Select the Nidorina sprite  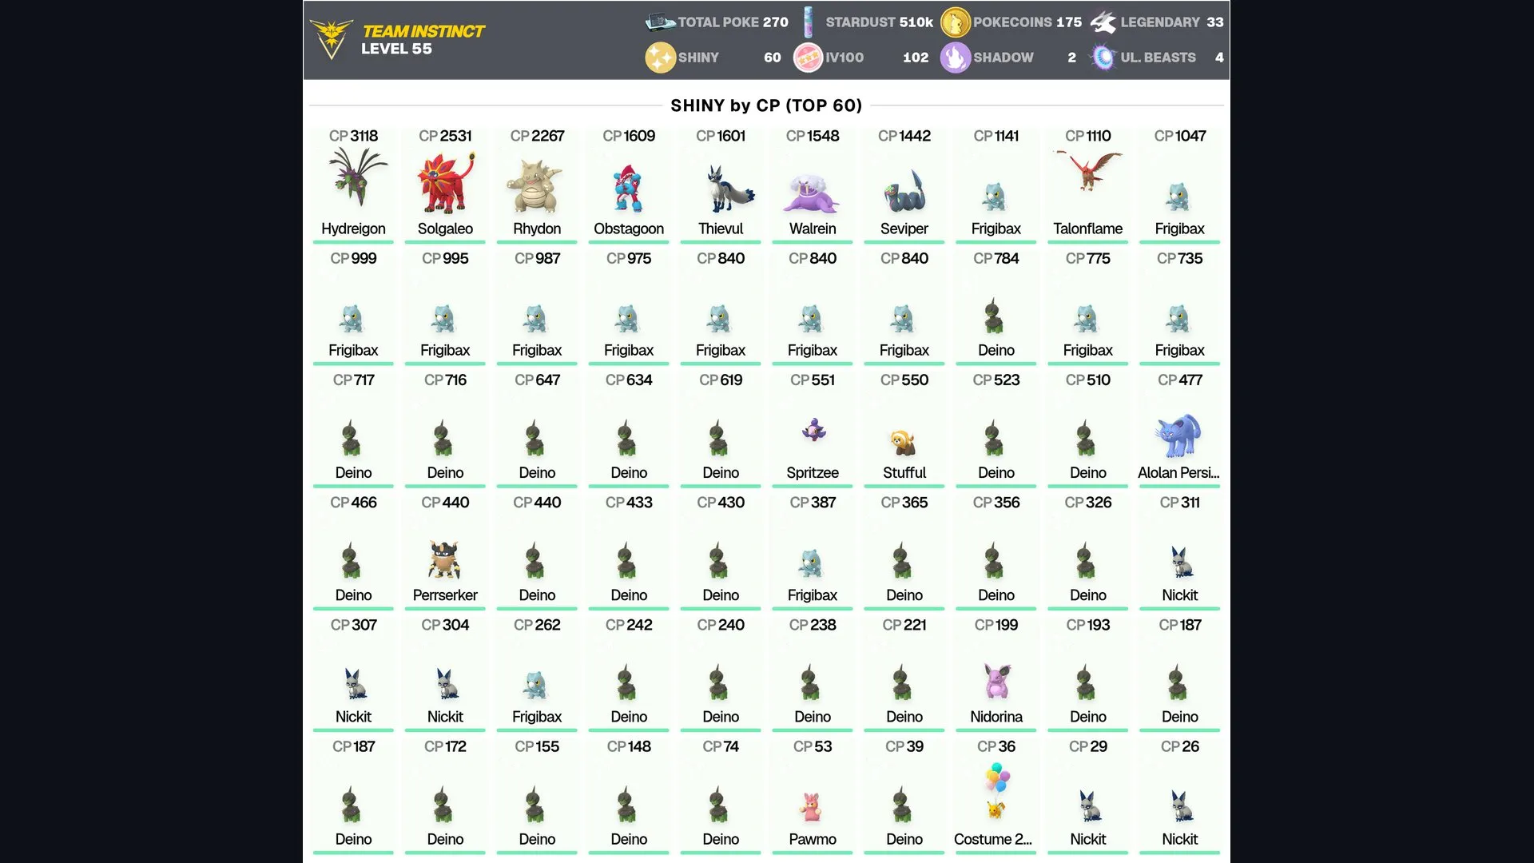[x=996, y=682]
